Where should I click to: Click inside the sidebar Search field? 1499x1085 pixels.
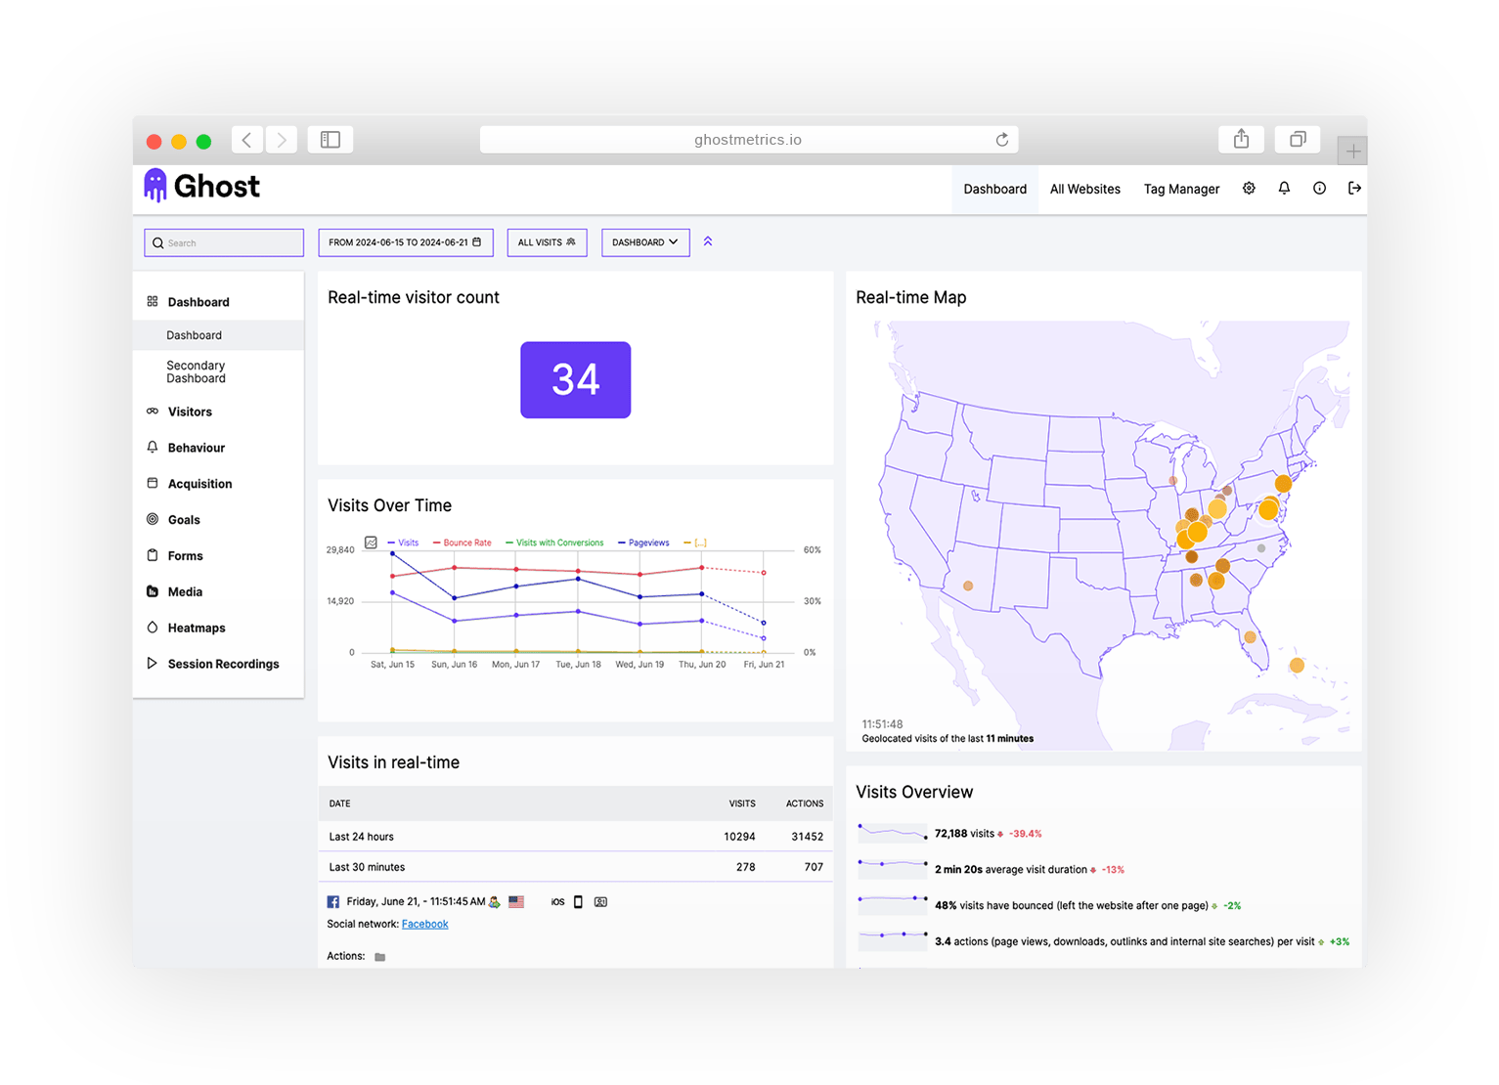pos(223,241)
